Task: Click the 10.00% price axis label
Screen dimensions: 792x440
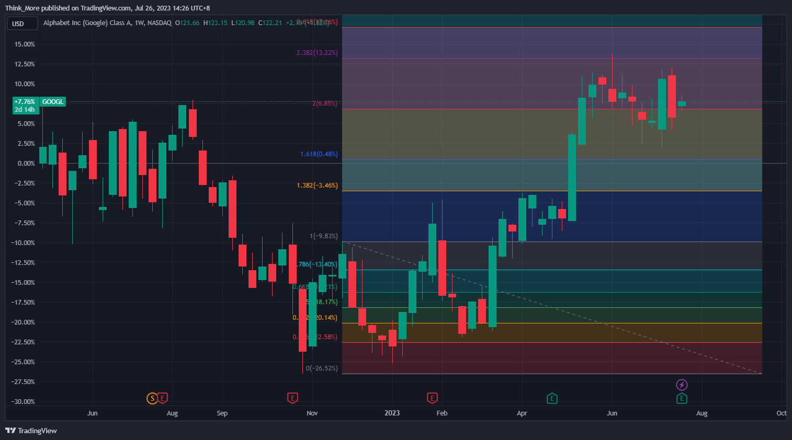Action: coord(25,84)
